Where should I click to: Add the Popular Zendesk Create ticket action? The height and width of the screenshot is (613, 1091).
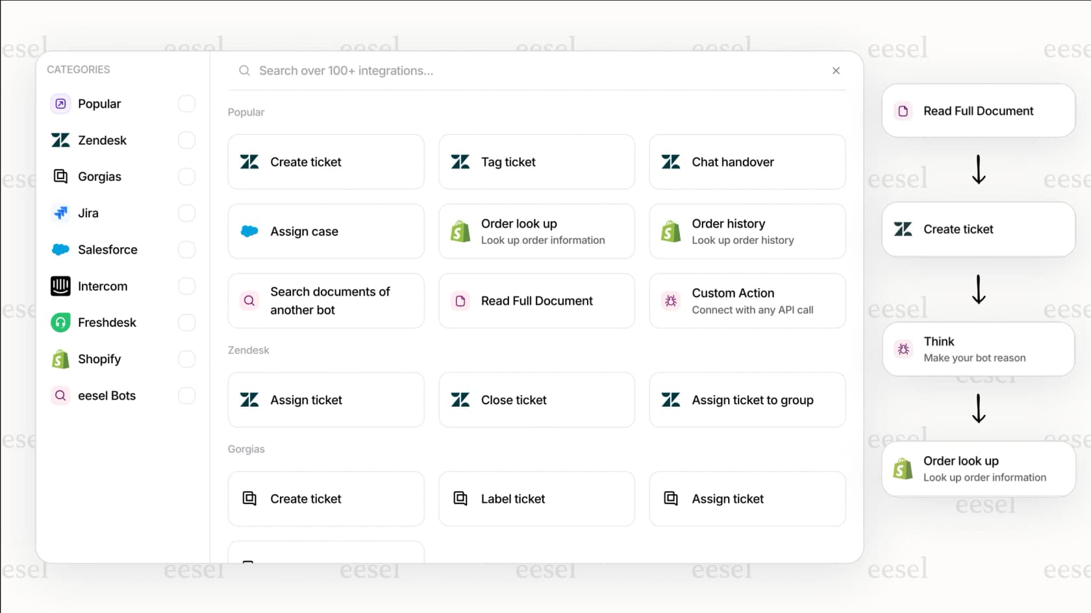click(326, 162)
